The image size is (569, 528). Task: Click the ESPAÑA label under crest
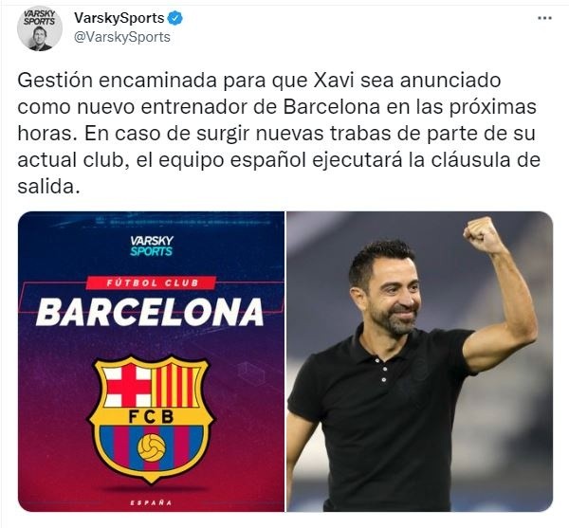(151, 502)
